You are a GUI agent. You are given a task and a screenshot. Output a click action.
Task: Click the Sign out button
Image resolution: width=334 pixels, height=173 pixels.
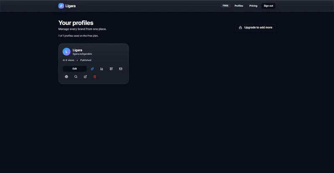(x=268, y=6)
